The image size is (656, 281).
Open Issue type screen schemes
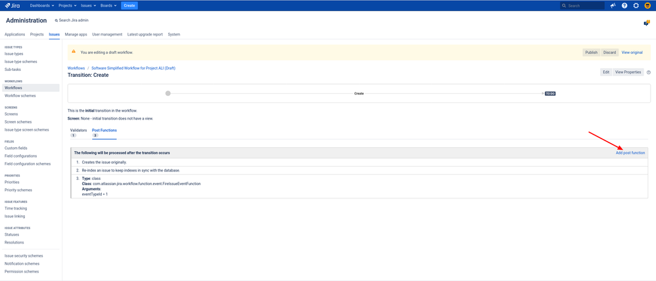coord(27,129)
